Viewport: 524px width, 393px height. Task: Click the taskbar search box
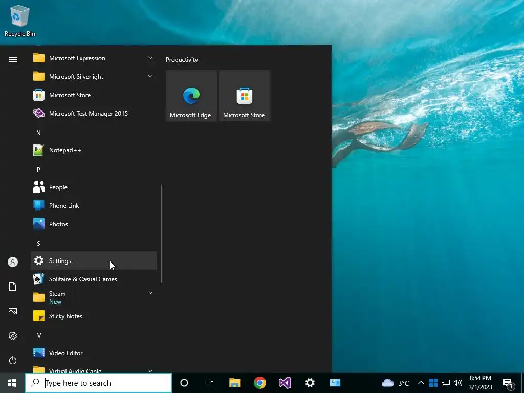click(98, 383)
